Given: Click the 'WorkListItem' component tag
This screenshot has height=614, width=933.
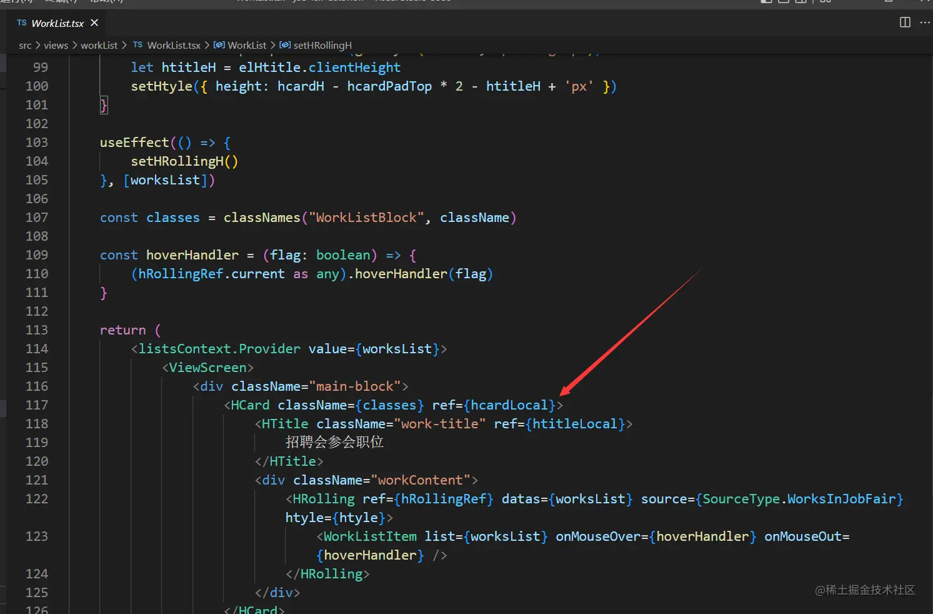Looking at the screenshot, I should [370, 536].
